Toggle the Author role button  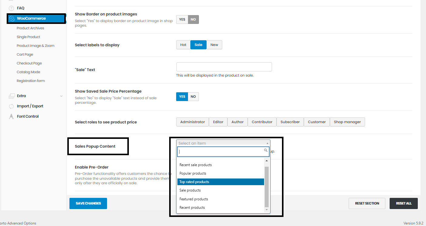pyautogui.click(x=237, y=122)
